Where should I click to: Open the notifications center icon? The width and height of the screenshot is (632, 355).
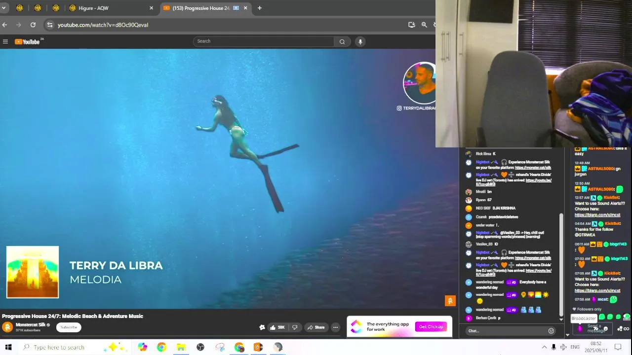[x=618, y=347]
